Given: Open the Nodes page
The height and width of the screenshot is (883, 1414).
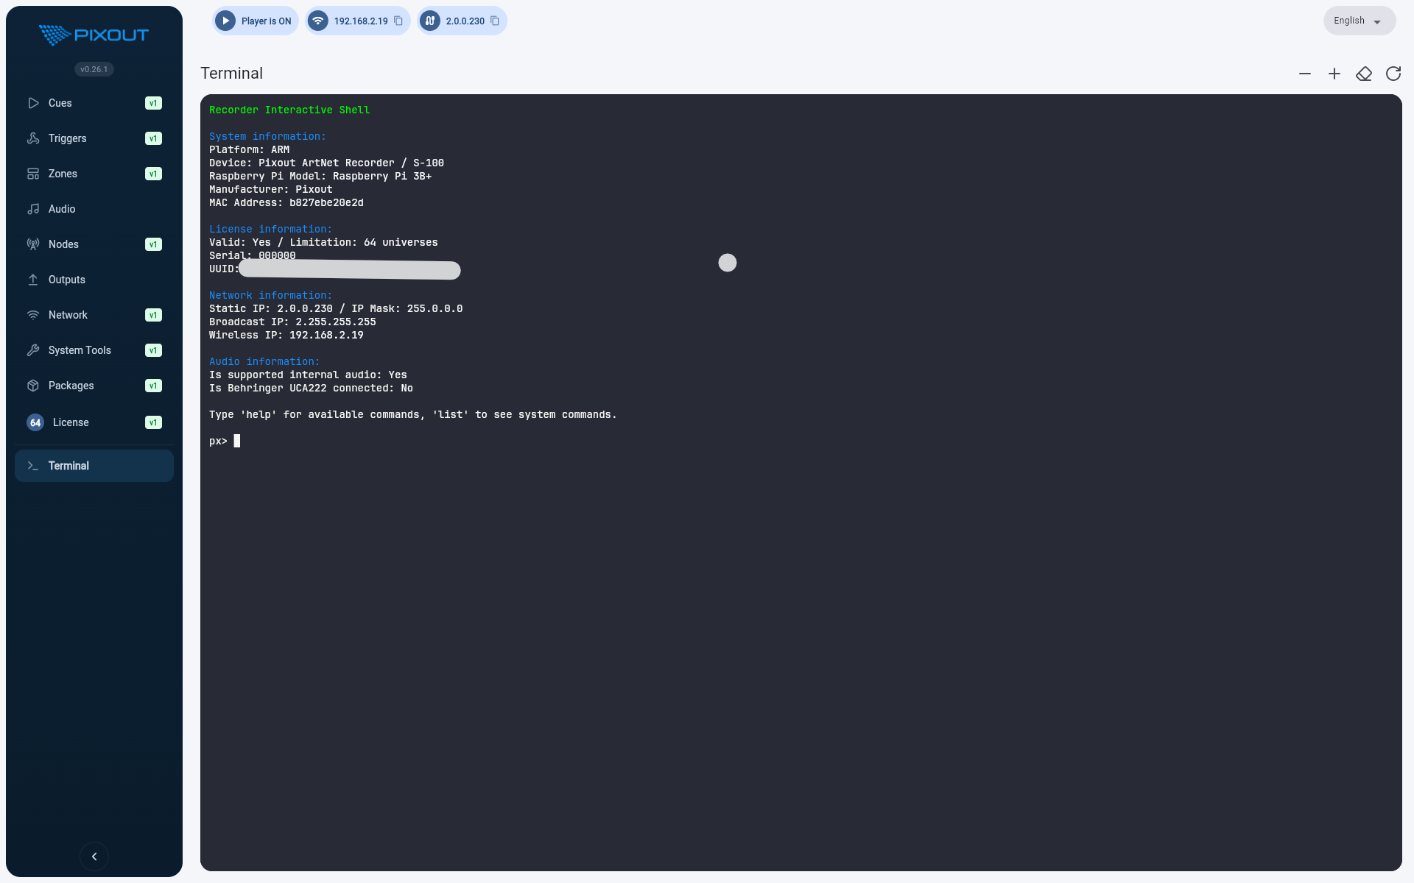Looking at the screenshot, I should pyautogui.click(x=94, y=244).
